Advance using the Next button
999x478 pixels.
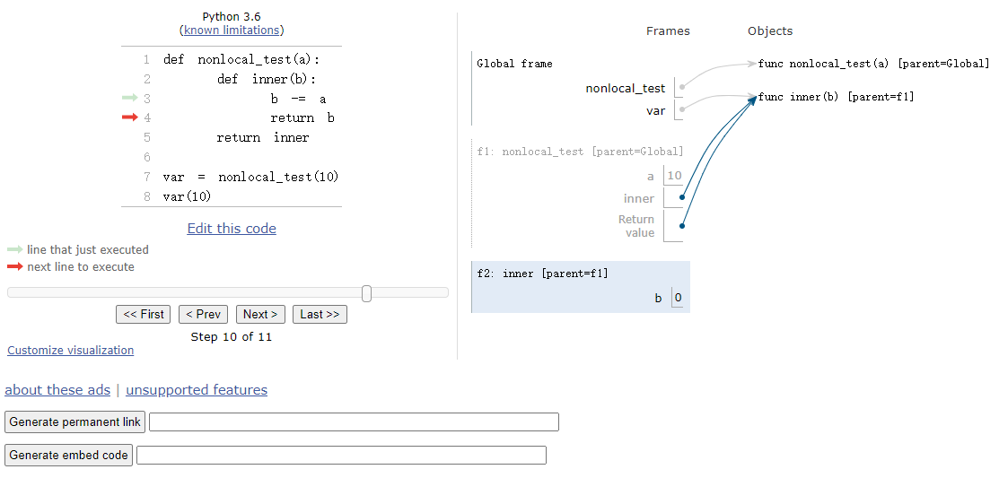(260, 315)
